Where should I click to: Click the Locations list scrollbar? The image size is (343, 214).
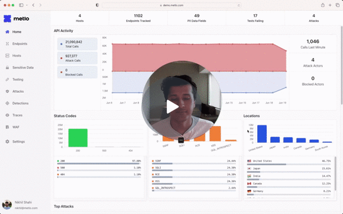pyautogui.click(x=335, y=174)
